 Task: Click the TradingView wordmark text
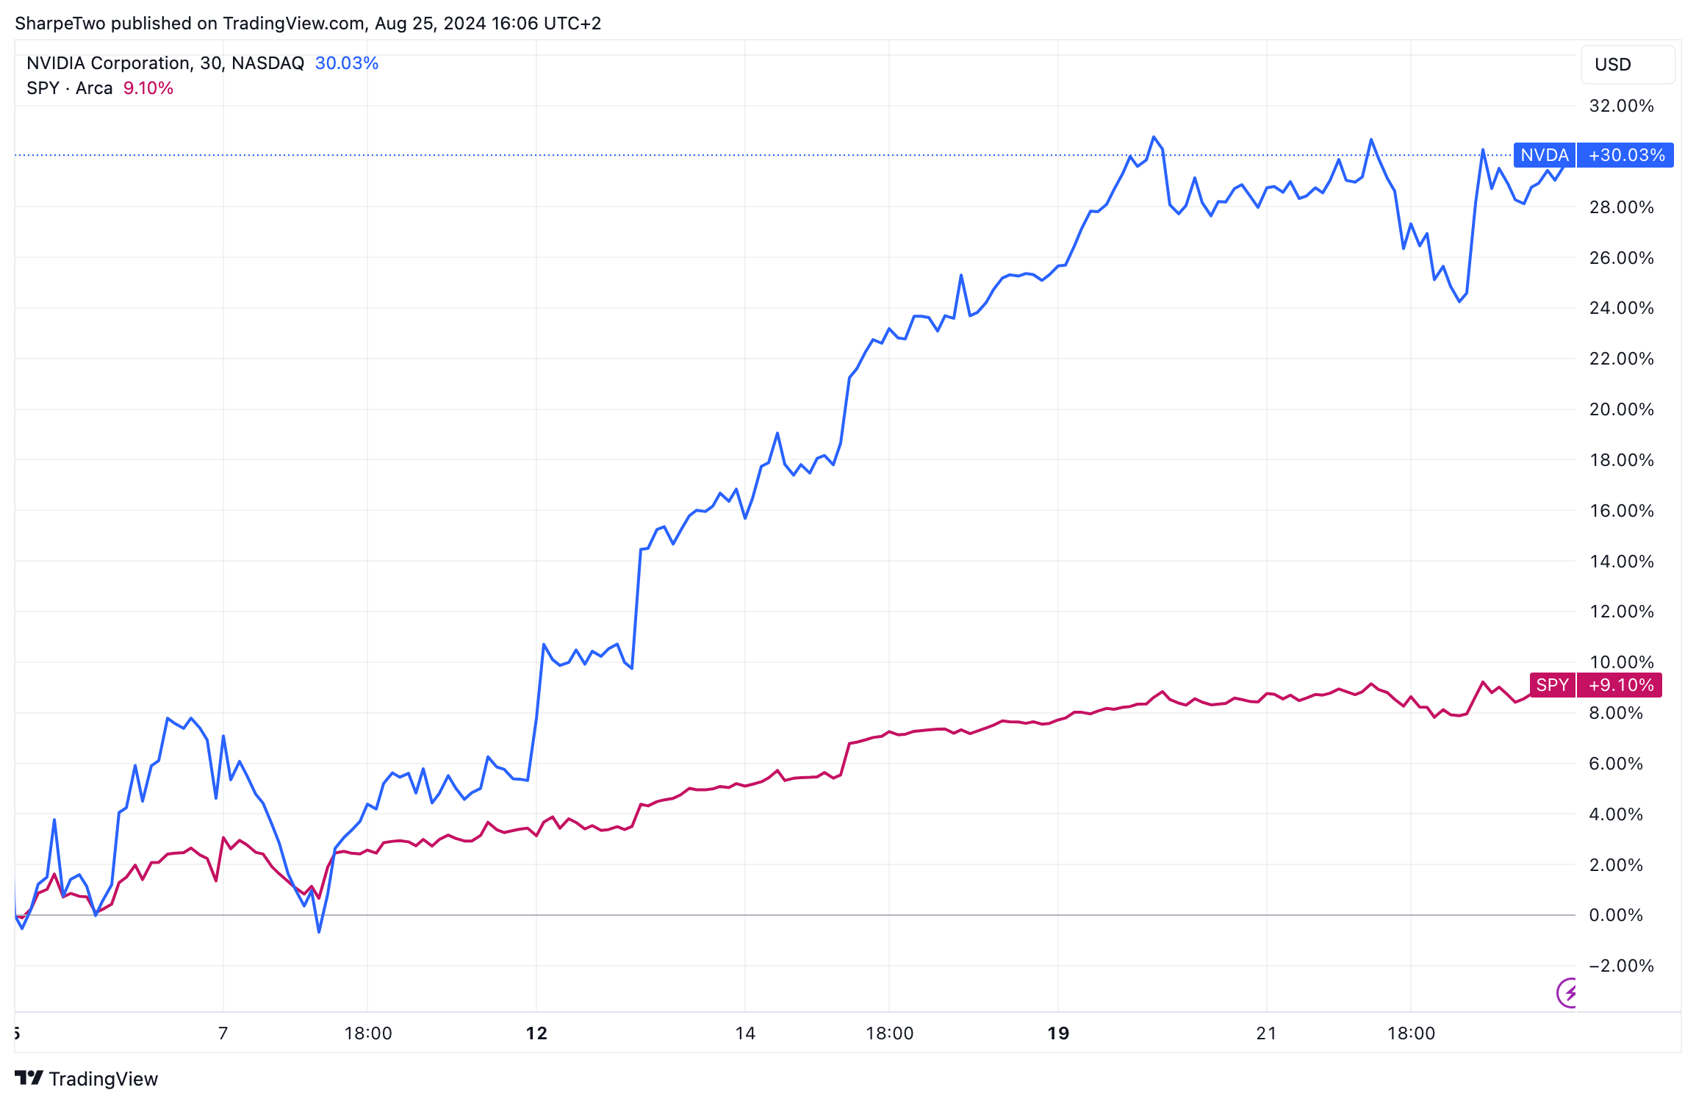coord(103,1078)
